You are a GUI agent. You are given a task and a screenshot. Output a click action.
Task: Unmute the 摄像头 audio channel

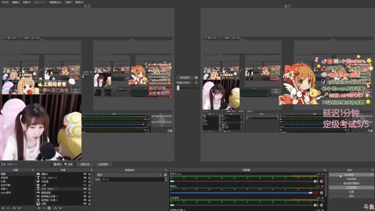click(x=315, y=193)
